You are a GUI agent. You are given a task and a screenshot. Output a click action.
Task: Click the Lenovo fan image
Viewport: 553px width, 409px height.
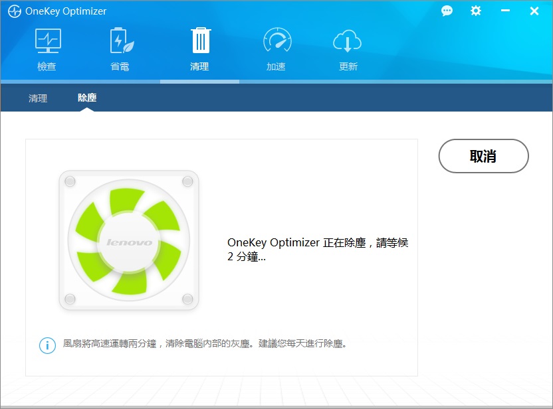tap(129, 240)
